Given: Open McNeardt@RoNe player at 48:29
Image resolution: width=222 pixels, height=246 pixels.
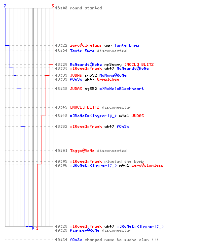Looking at the screenshot, I should click(86, 64).
